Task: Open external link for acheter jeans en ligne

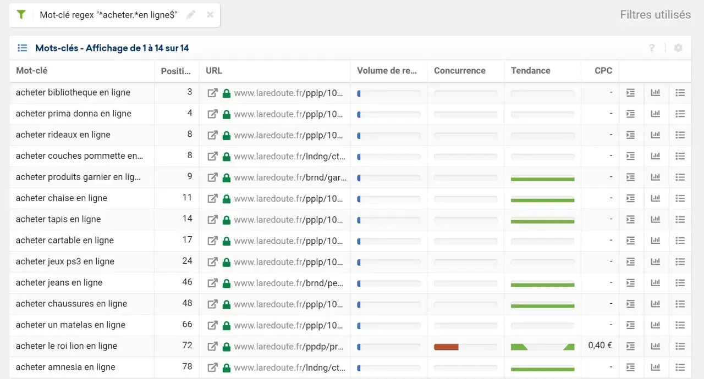Action: [212, 283]
